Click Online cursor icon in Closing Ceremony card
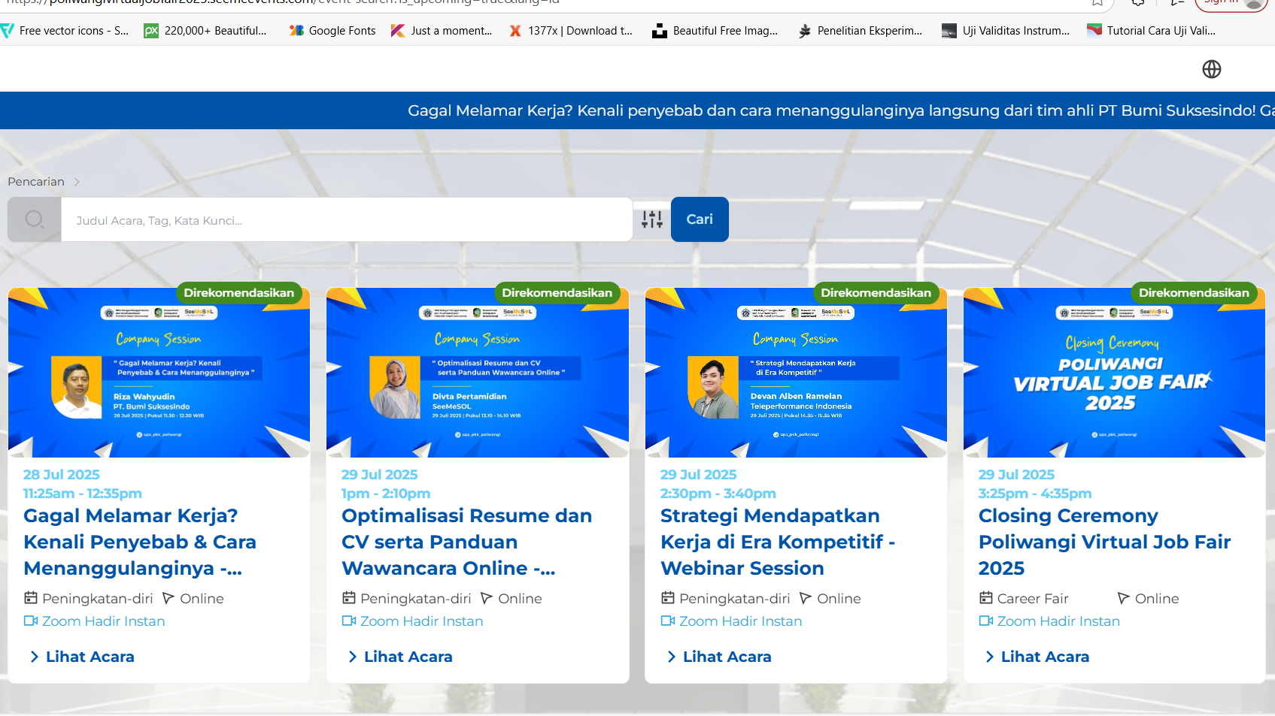Screen dimensions: 1275x716 click(x=1124, y=598)
